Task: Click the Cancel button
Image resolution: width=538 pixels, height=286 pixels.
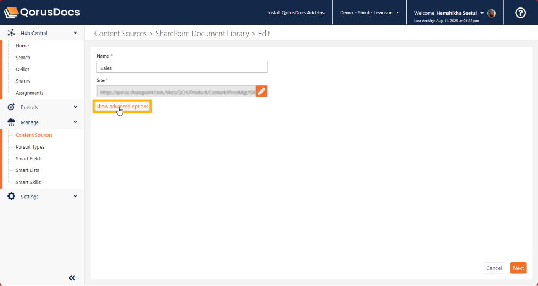Action: click(494, 268)
